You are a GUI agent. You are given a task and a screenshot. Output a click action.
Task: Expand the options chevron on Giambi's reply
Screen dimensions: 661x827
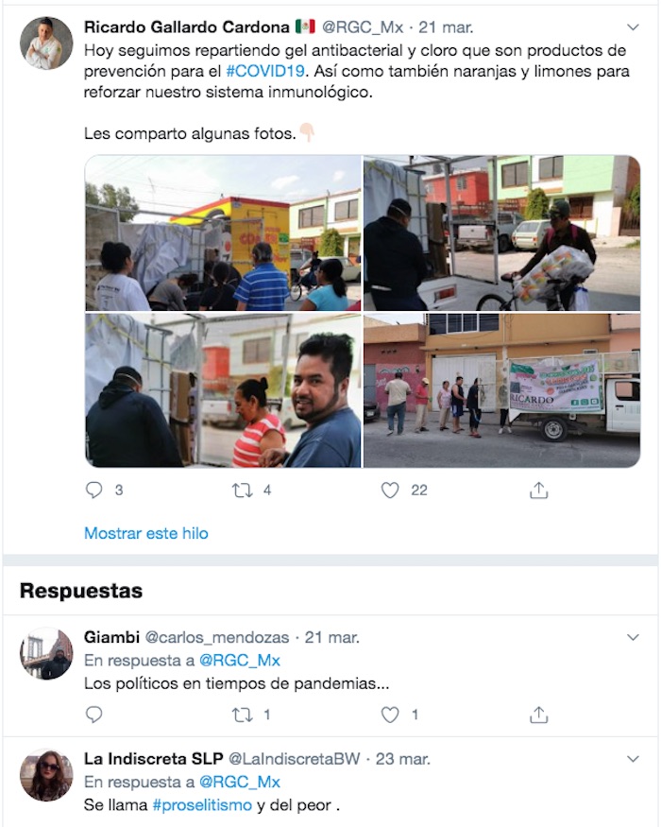[633, 637]
